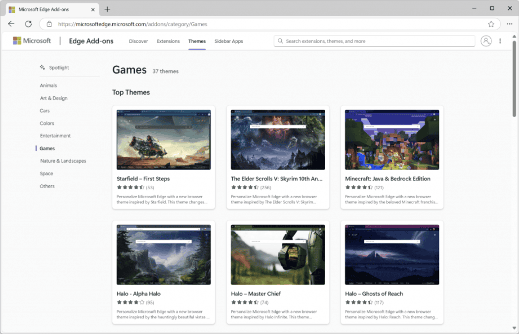Open the Cars category
This screenshot has height=334, width=519.
44,111
